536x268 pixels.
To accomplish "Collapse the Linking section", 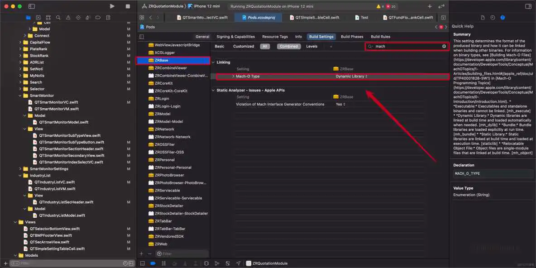I will pyautogui.click(x=213, y=62).
